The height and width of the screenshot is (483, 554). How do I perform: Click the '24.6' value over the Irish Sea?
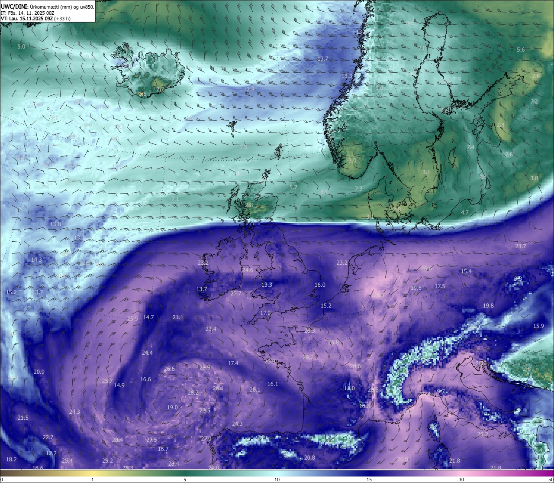pyautogui.click(x=248, y=270)
